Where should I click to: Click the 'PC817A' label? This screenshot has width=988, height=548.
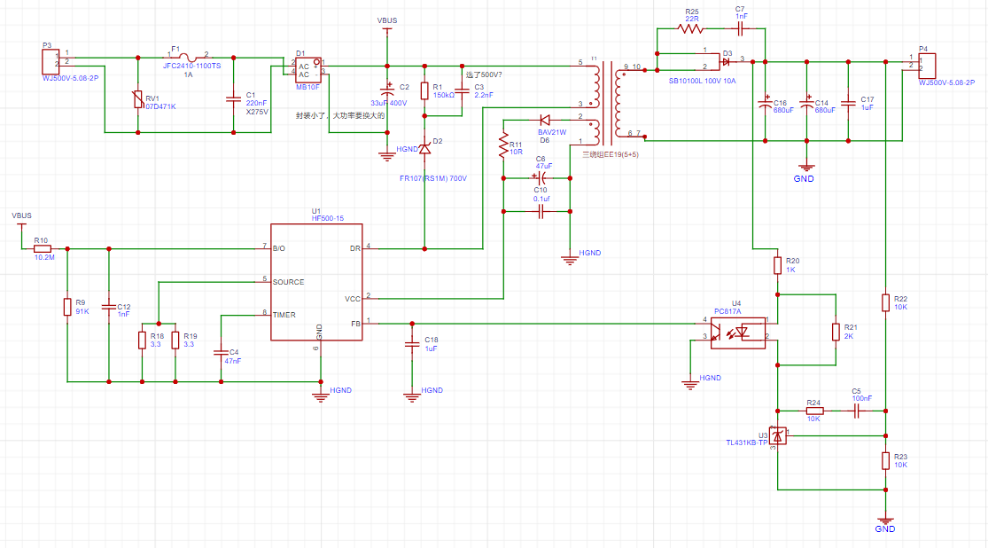coord(727,311)
